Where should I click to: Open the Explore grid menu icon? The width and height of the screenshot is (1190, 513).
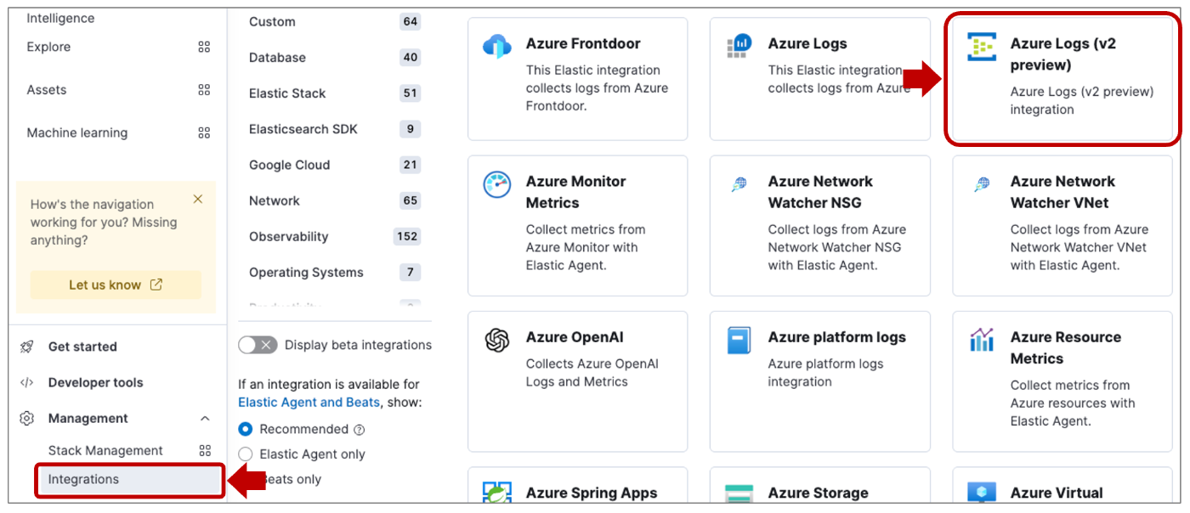coord(204,48)
